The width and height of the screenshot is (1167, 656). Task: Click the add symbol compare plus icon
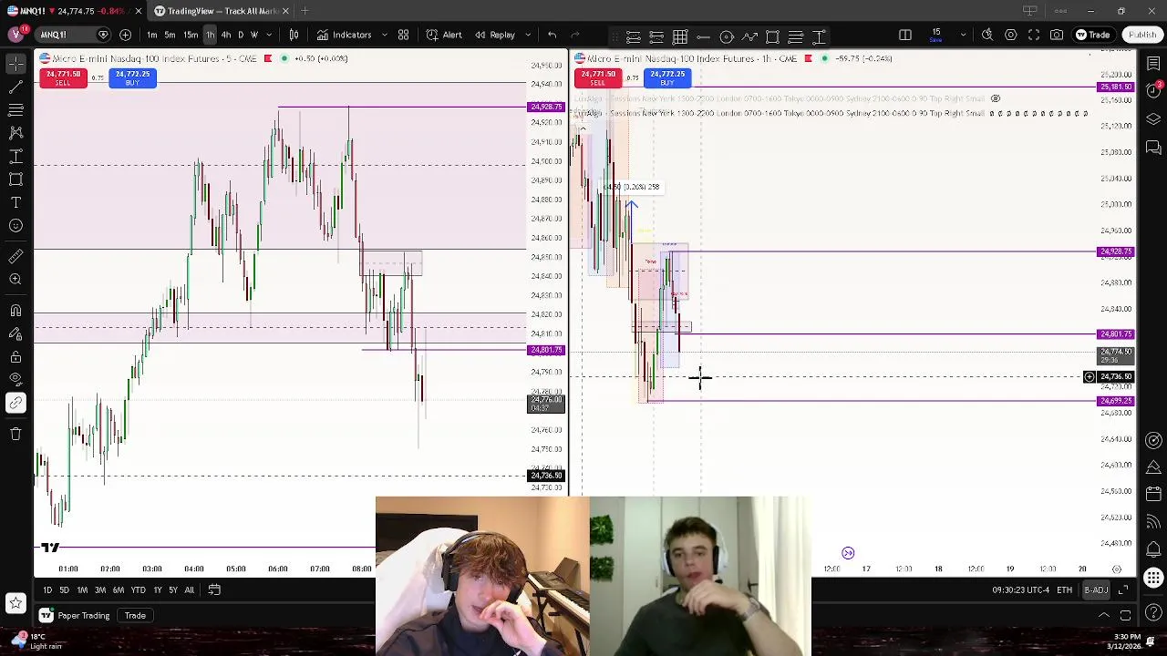(x=125, y=35)
